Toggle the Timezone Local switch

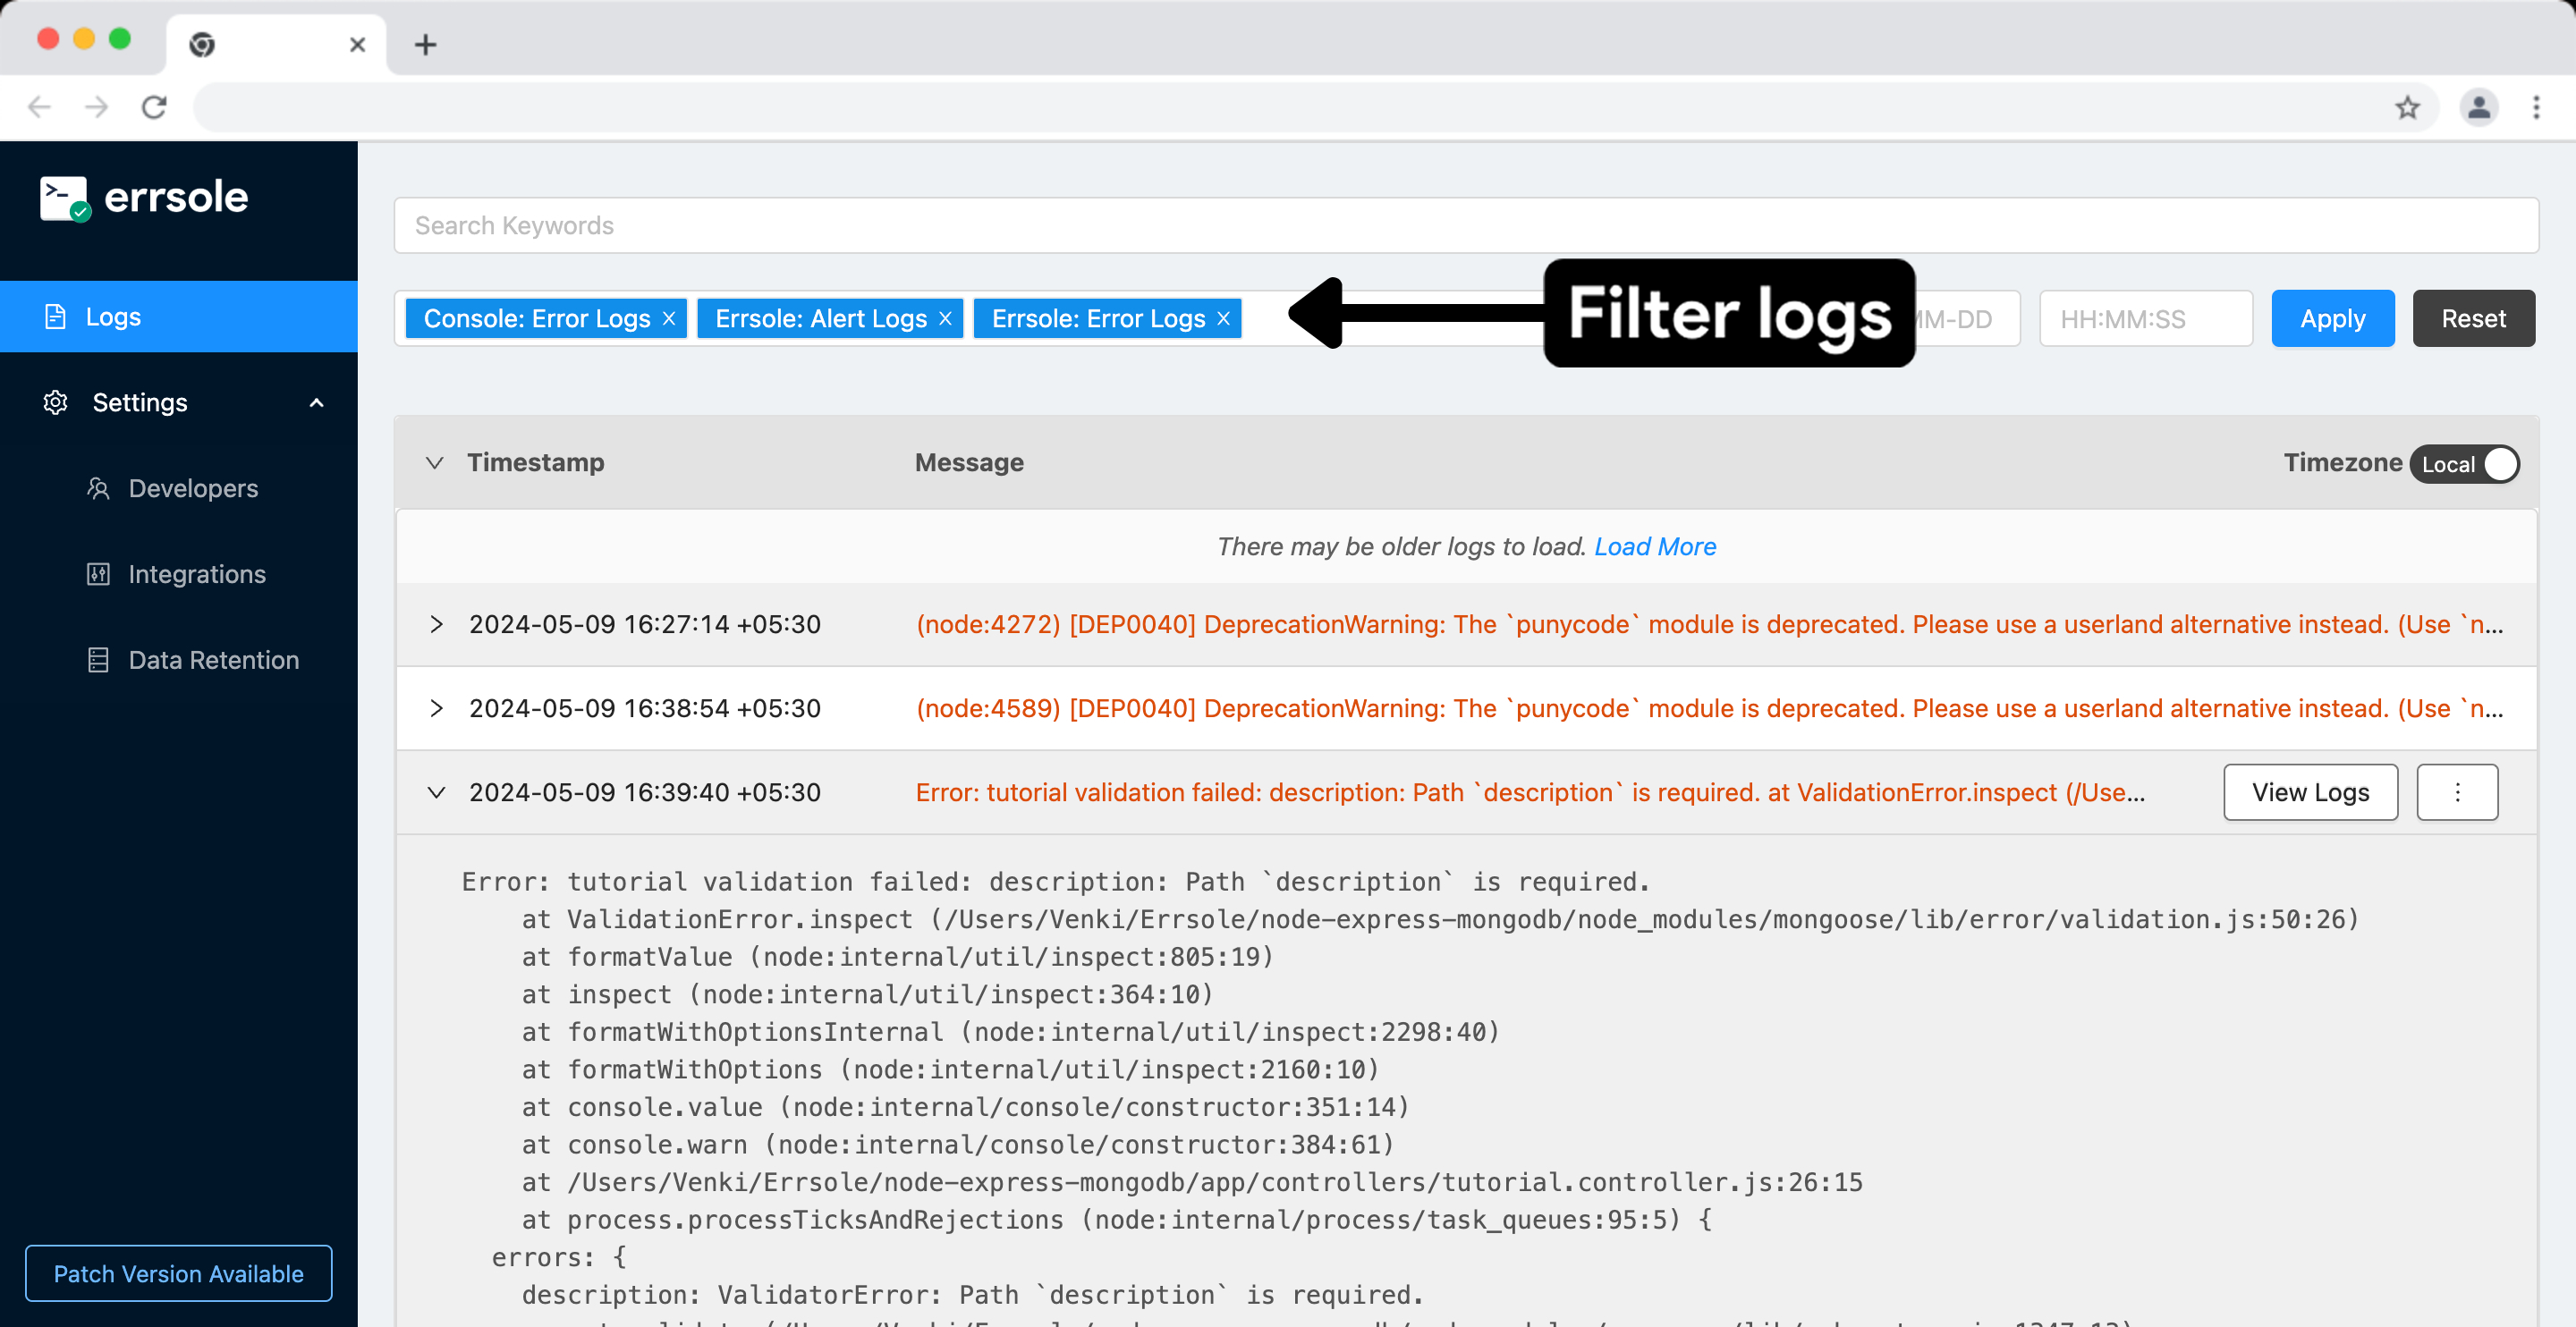(x=2464, y=464)
